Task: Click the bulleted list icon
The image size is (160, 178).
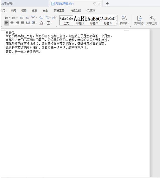Action: click(7, 17)
